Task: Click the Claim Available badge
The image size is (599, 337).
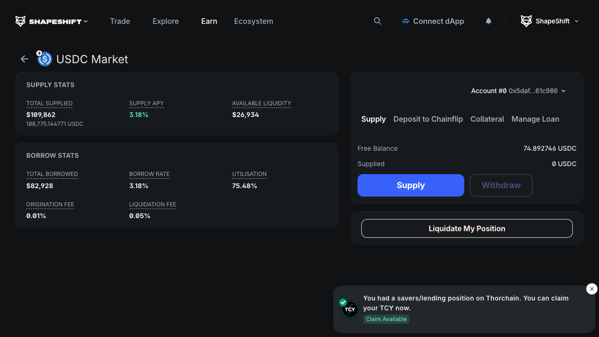Action: pyautogui.click(x=386, y=319)
